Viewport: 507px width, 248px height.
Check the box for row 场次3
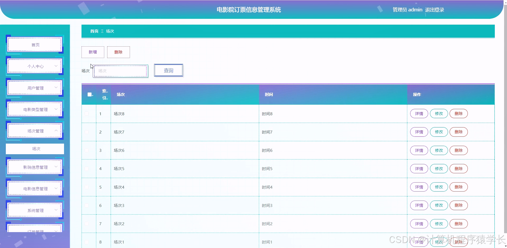(87, 205)
